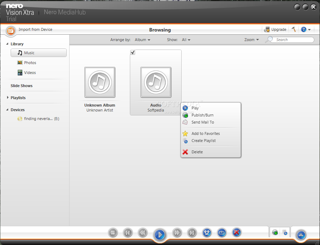Choose Play from the context menu
The width and height of the screenshot is (320, 245).
(x=211, y=108)
